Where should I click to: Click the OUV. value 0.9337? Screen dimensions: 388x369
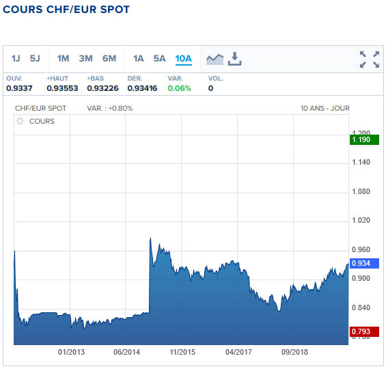coord(19,88)
